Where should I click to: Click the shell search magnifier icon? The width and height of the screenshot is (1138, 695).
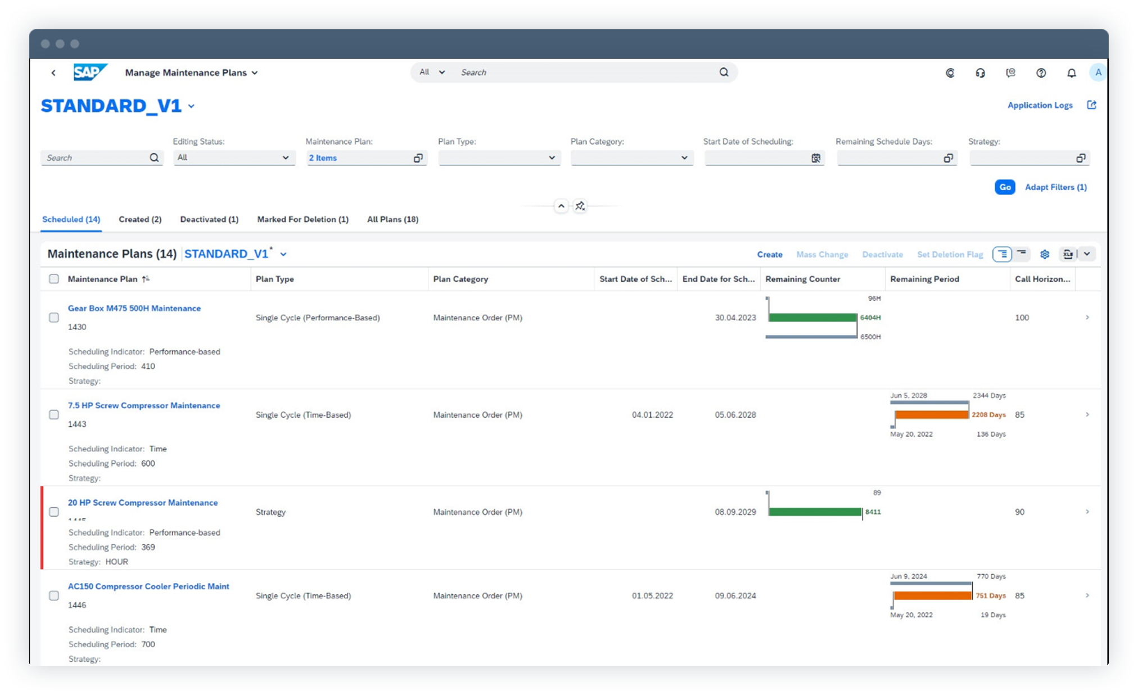tap(724, 72)
